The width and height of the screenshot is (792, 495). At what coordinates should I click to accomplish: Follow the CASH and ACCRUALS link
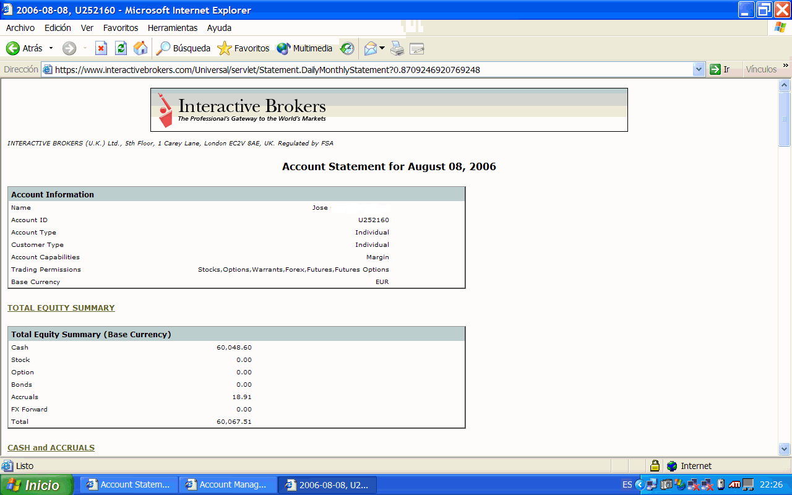tap(51, 447)
